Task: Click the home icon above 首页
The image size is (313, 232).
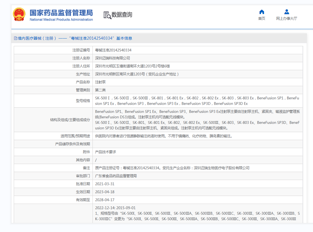Action: (262, 12)
